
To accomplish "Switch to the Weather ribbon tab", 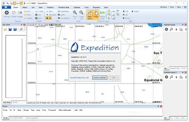I will click(50, 7).
